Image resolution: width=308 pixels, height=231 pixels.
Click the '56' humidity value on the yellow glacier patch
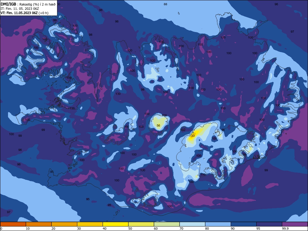[158, 126]
